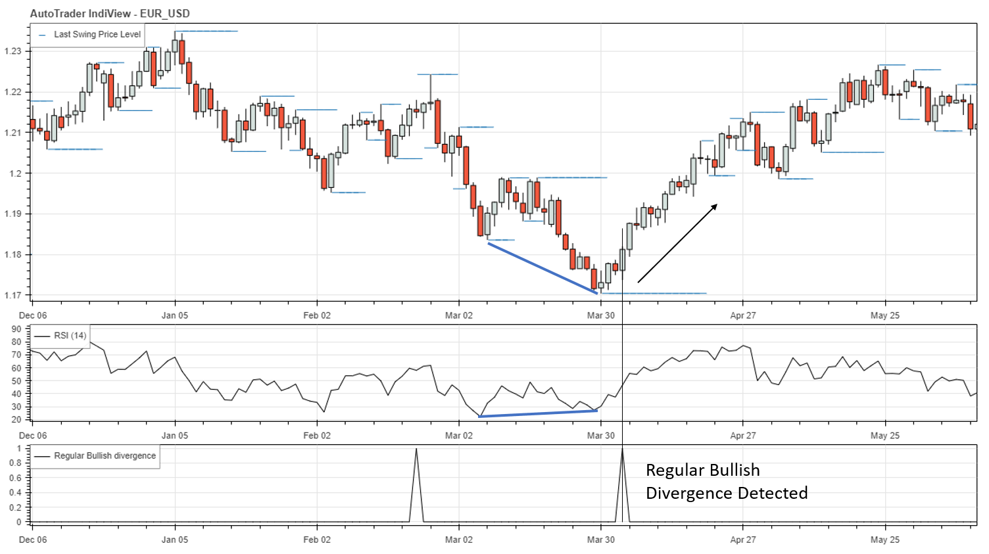Click the 1.2 price axis label
Screen dimensions: 989x554
pos(15,173)
